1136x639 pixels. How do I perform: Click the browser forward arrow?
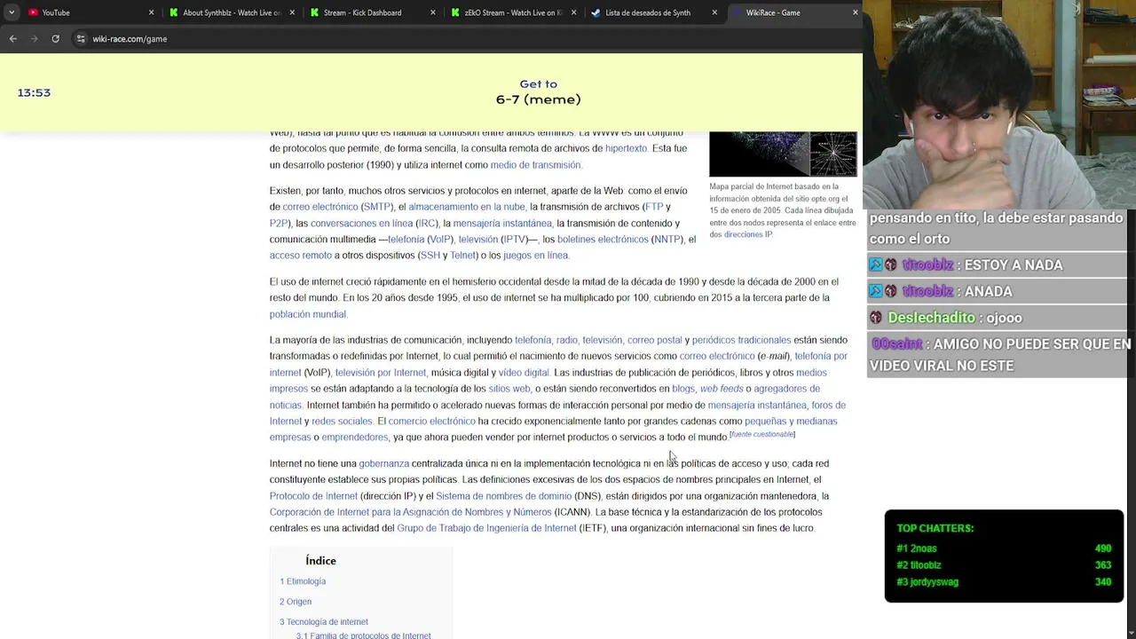pyautogui.click(x=35, y=39)
